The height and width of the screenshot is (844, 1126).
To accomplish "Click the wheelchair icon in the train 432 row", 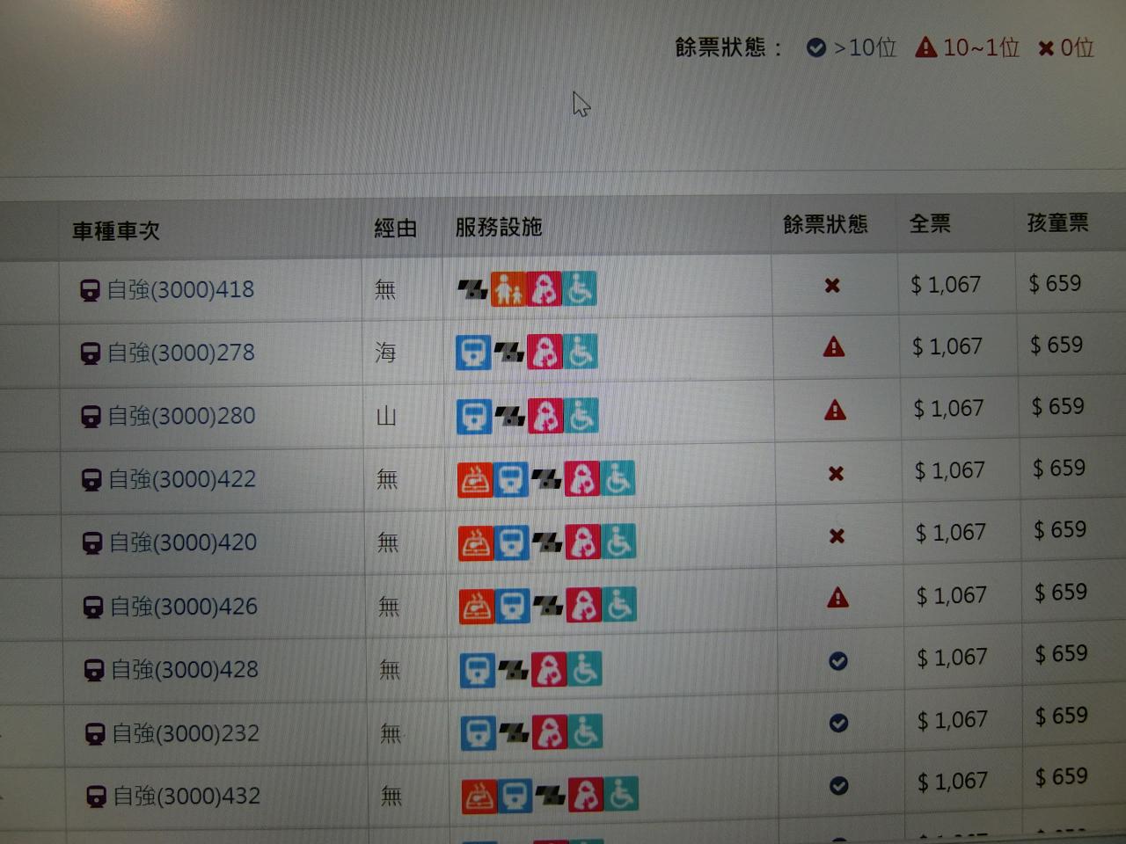I will coord(621,795).
